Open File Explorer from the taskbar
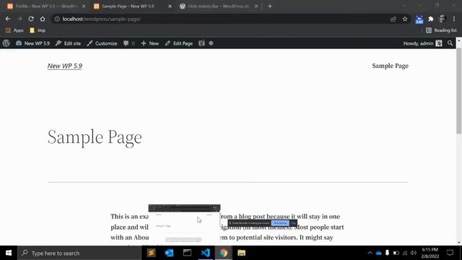This screenshot has width=462, height=260. click(241, 253)
